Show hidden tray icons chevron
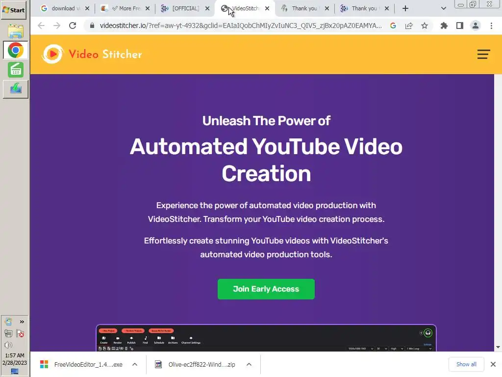Image resolution: width=502 pixels, height=377 pixels. (22, 322)
